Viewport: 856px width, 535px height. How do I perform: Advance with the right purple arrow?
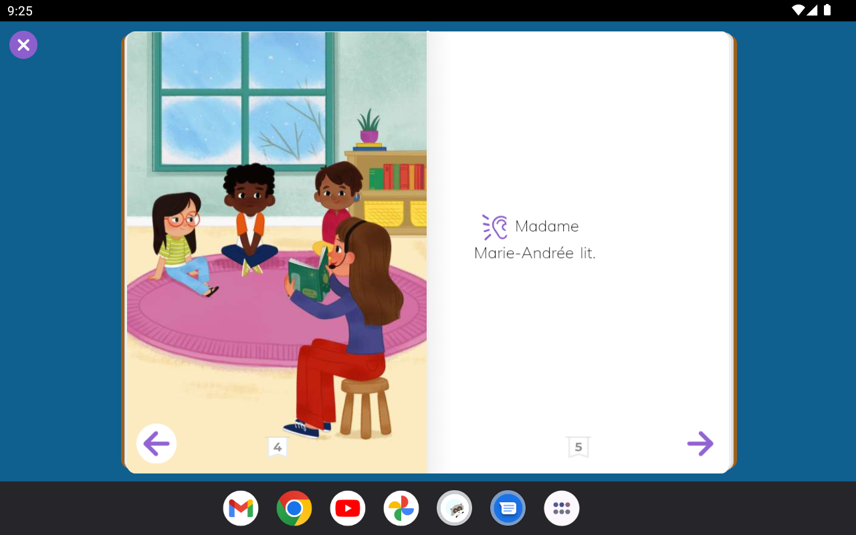[x=700, y=443]
